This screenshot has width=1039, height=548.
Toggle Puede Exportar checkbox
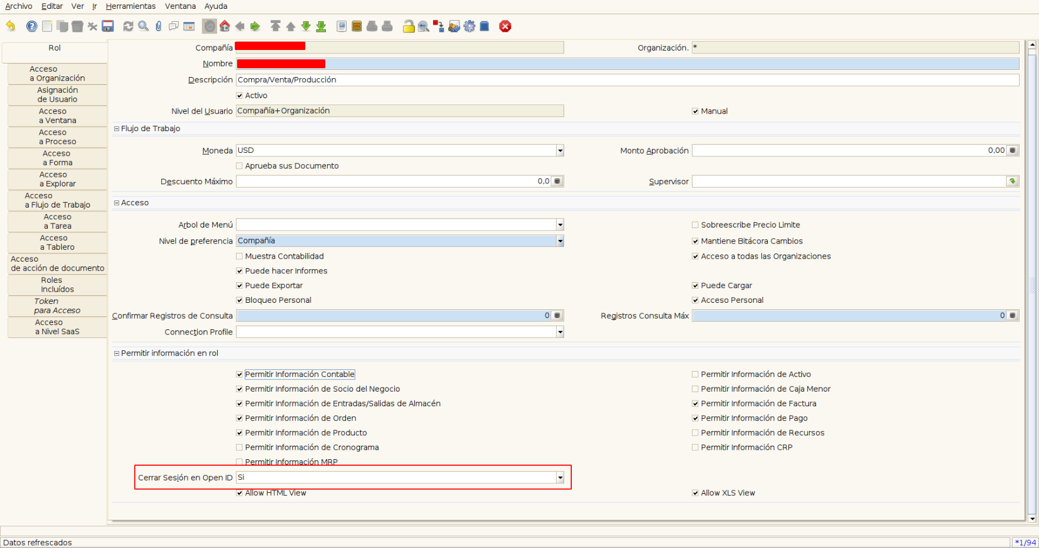(239, 286)
